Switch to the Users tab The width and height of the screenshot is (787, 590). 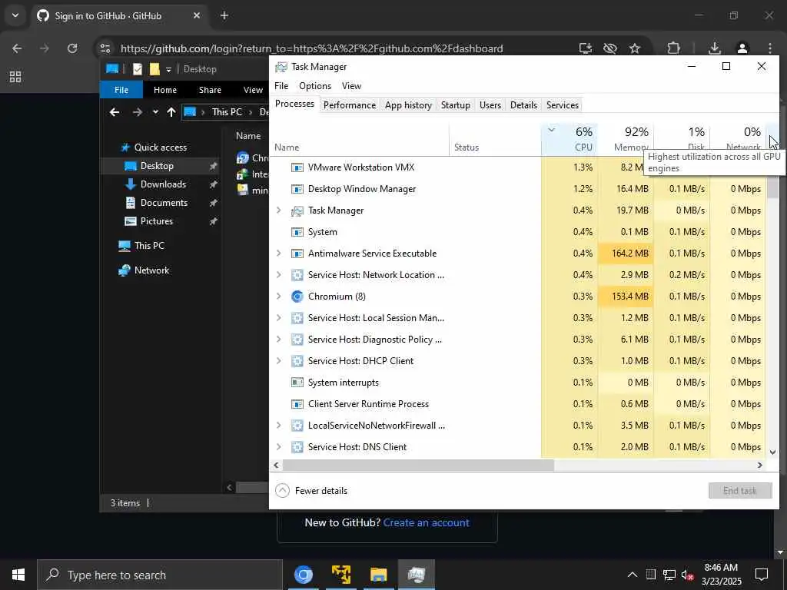[x=490, y=104]
